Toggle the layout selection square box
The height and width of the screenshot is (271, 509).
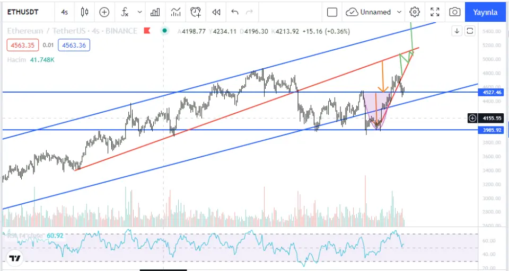(x=332, y=12)
